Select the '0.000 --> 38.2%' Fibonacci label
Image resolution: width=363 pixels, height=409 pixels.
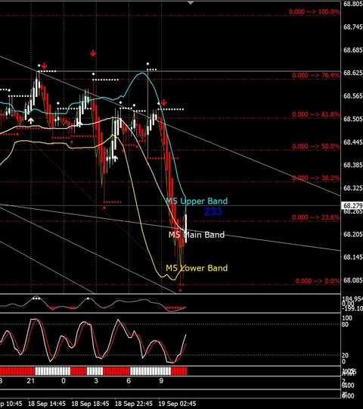pos(316,178)
